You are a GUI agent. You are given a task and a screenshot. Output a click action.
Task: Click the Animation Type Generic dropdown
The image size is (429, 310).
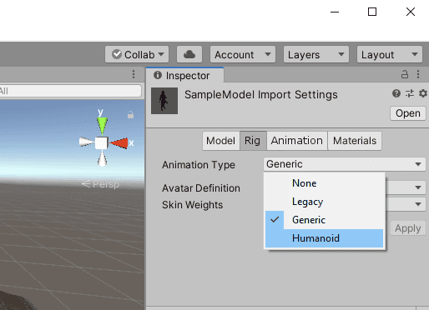(345, 164)
